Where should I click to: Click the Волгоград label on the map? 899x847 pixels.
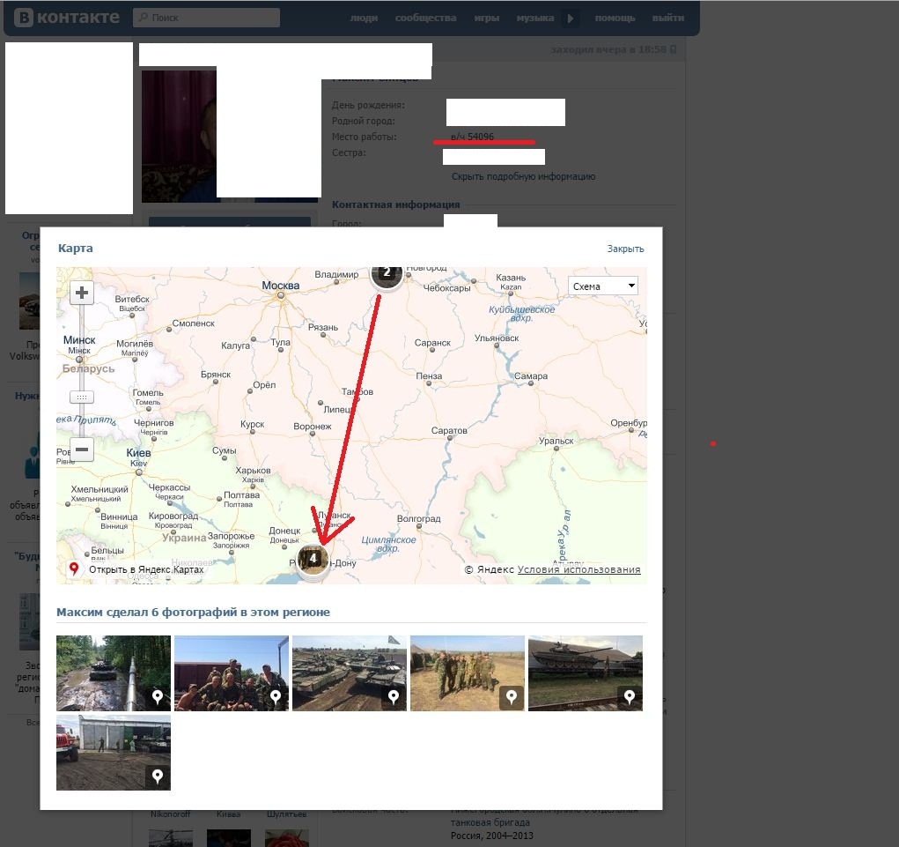pyautogui.click(x=418, y=518)
